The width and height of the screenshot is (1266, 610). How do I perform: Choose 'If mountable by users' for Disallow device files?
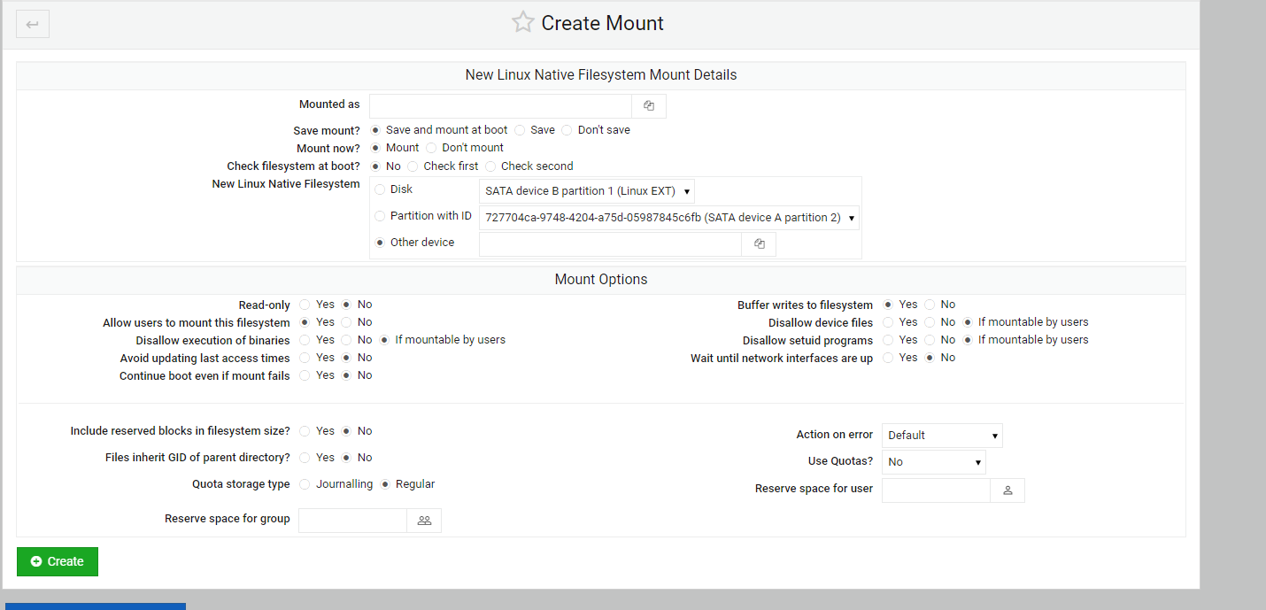tap(968, 322)
